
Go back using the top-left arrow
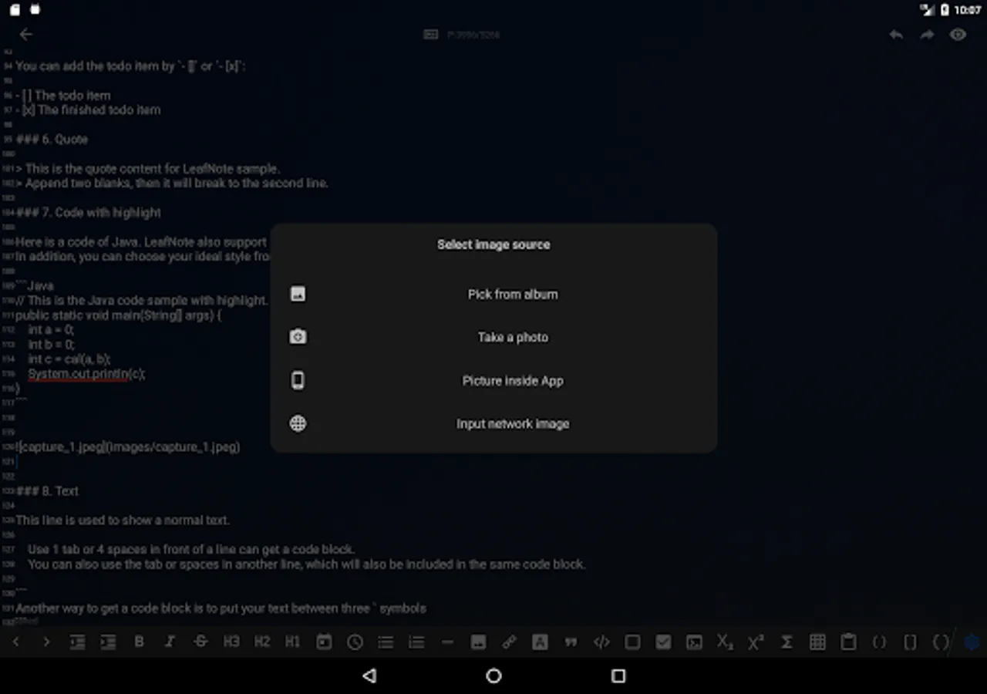point(26,34)
